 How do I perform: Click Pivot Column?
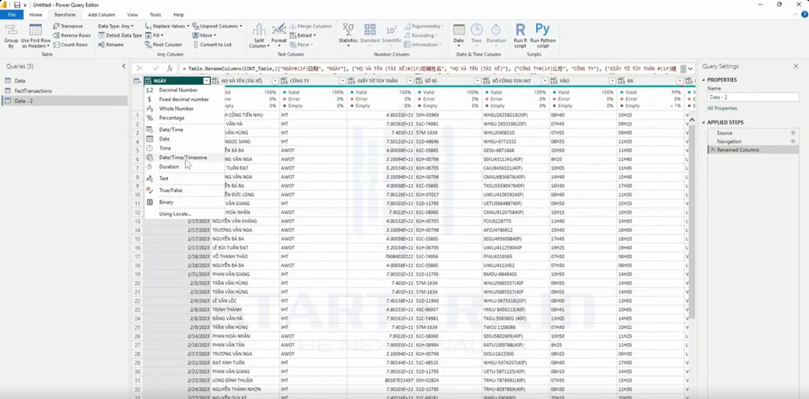163,45
